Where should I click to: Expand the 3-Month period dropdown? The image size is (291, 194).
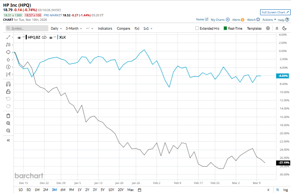point(74,29)
